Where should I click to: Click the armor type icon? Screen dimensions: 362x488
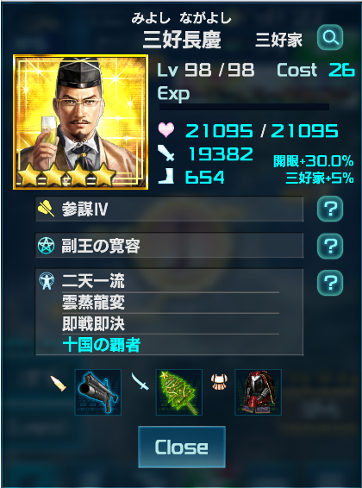pos(219,382)
